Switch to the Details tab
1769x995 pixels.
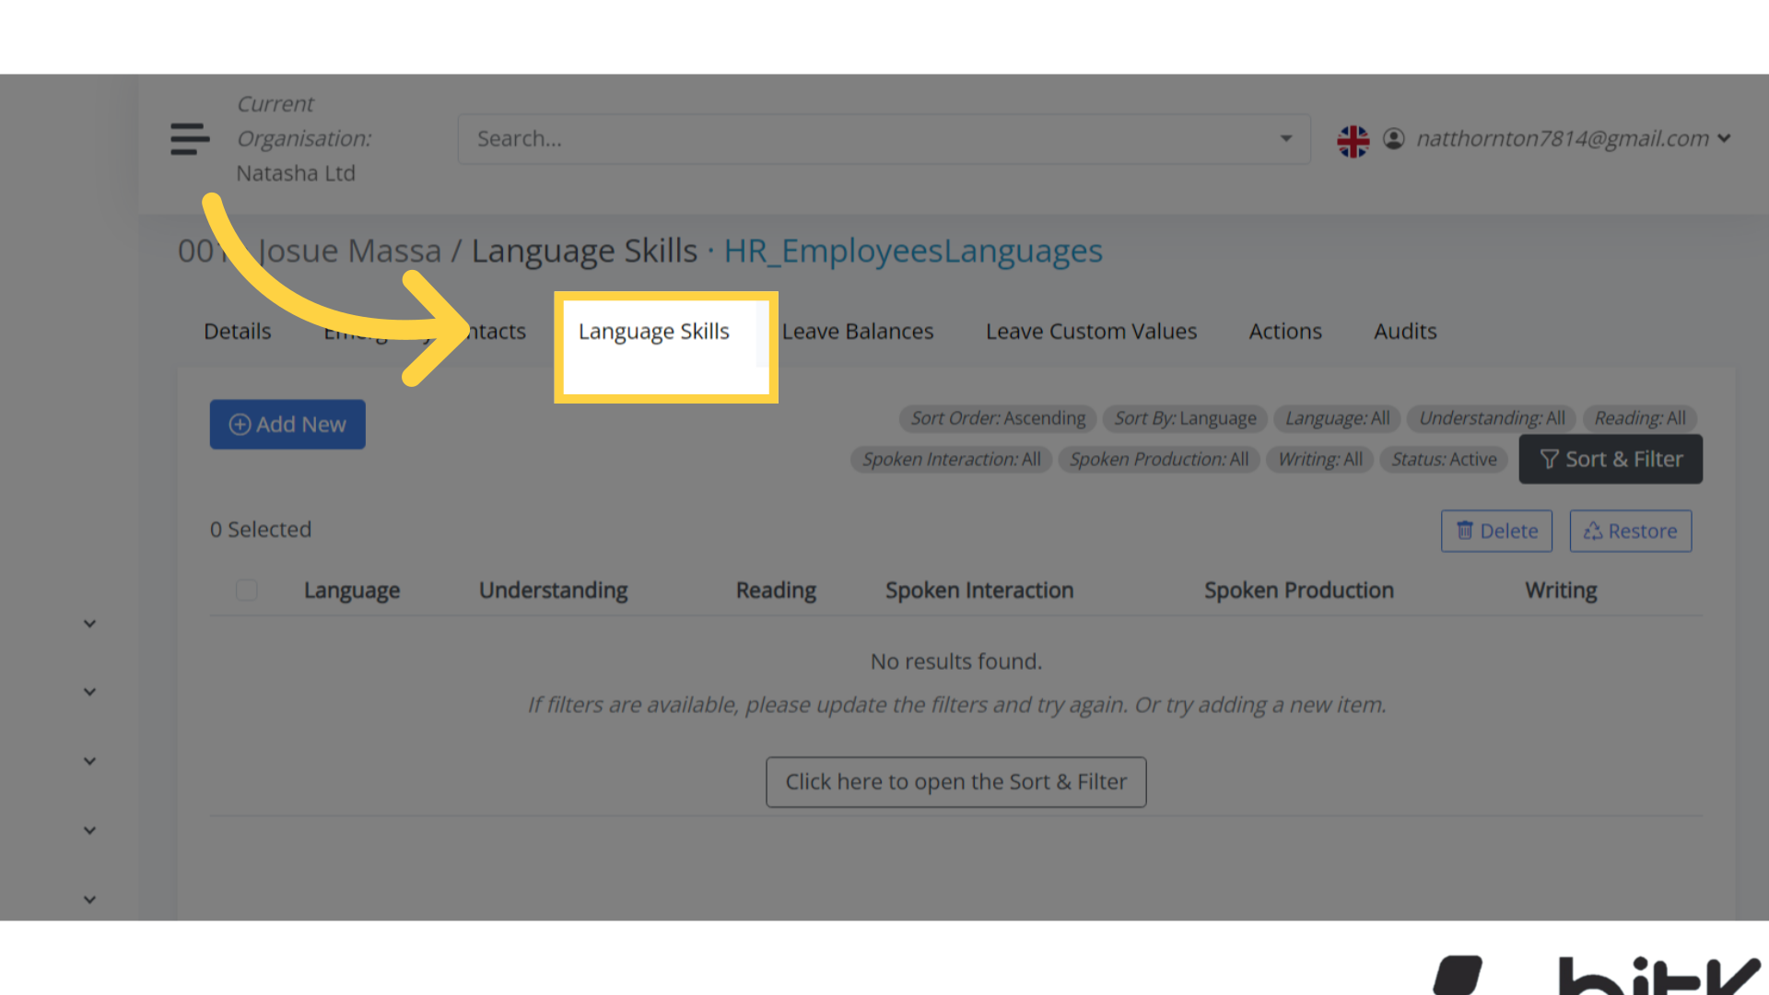pyautogui.click(x=237, y=331)
